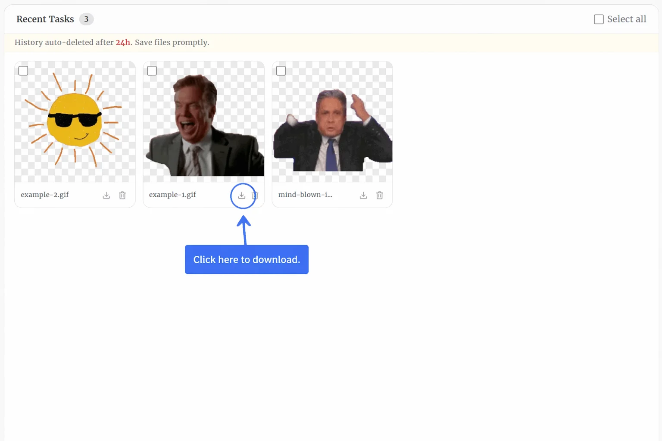This screenshot has height=441, width=662.
Task: Check the Select all checkbox
Action: [x=599, y=19]
